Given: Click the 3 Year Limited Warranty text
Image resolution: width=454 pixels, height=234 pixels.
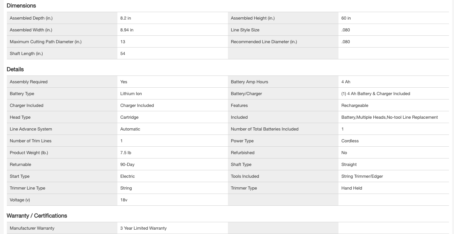Looking at the screenshot, I should click(x=143, y=228).
